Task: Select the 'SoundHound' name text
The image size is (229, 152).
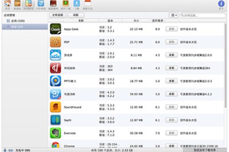Action: [73, 107]
